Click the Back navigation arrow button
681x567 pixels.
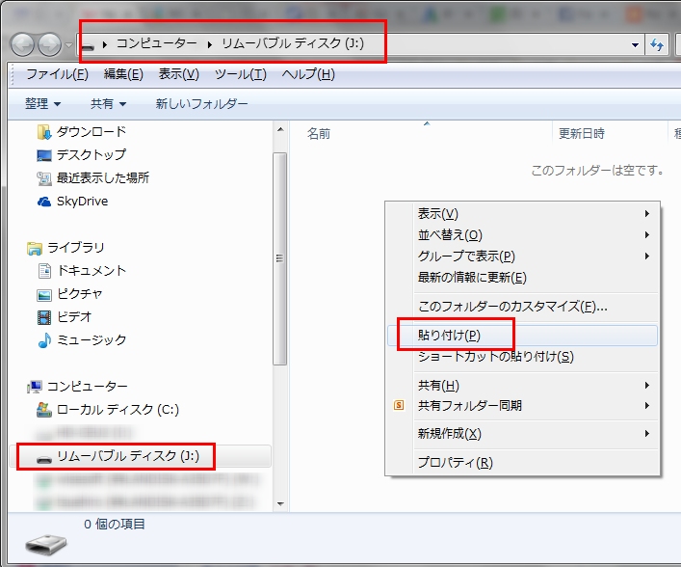point(23,44)
